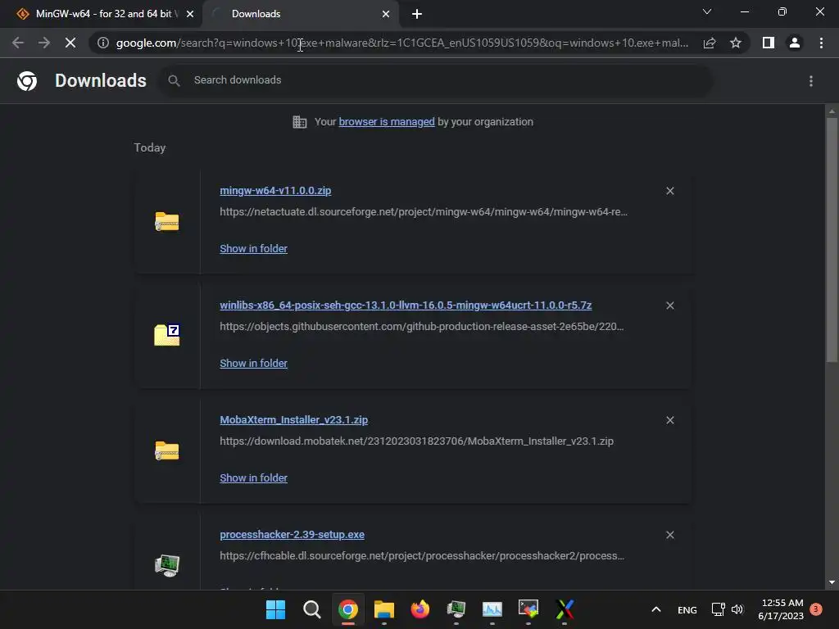Open a new browser tab
The height and width of the screenshot is (629, 839).
pos(417,14)
